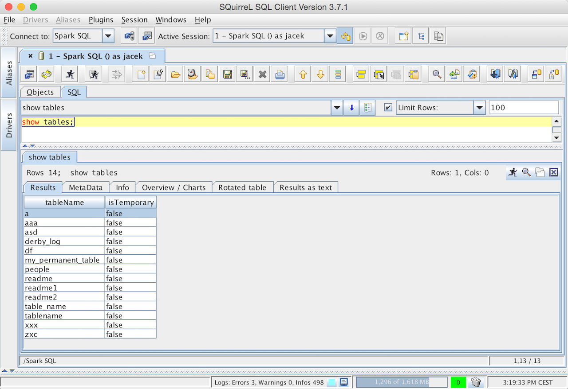Image resolution: width=568 pixels, height=389 pixels.
Task: Click the yellow down arrow icon
Action: coord(320,74)
